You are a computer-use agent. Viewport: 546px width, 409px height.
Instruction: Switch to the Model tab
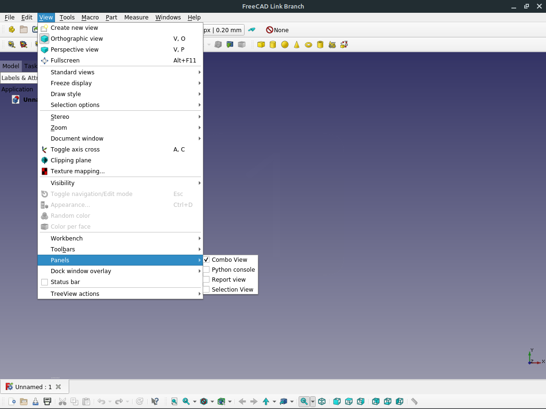(10, 66)
